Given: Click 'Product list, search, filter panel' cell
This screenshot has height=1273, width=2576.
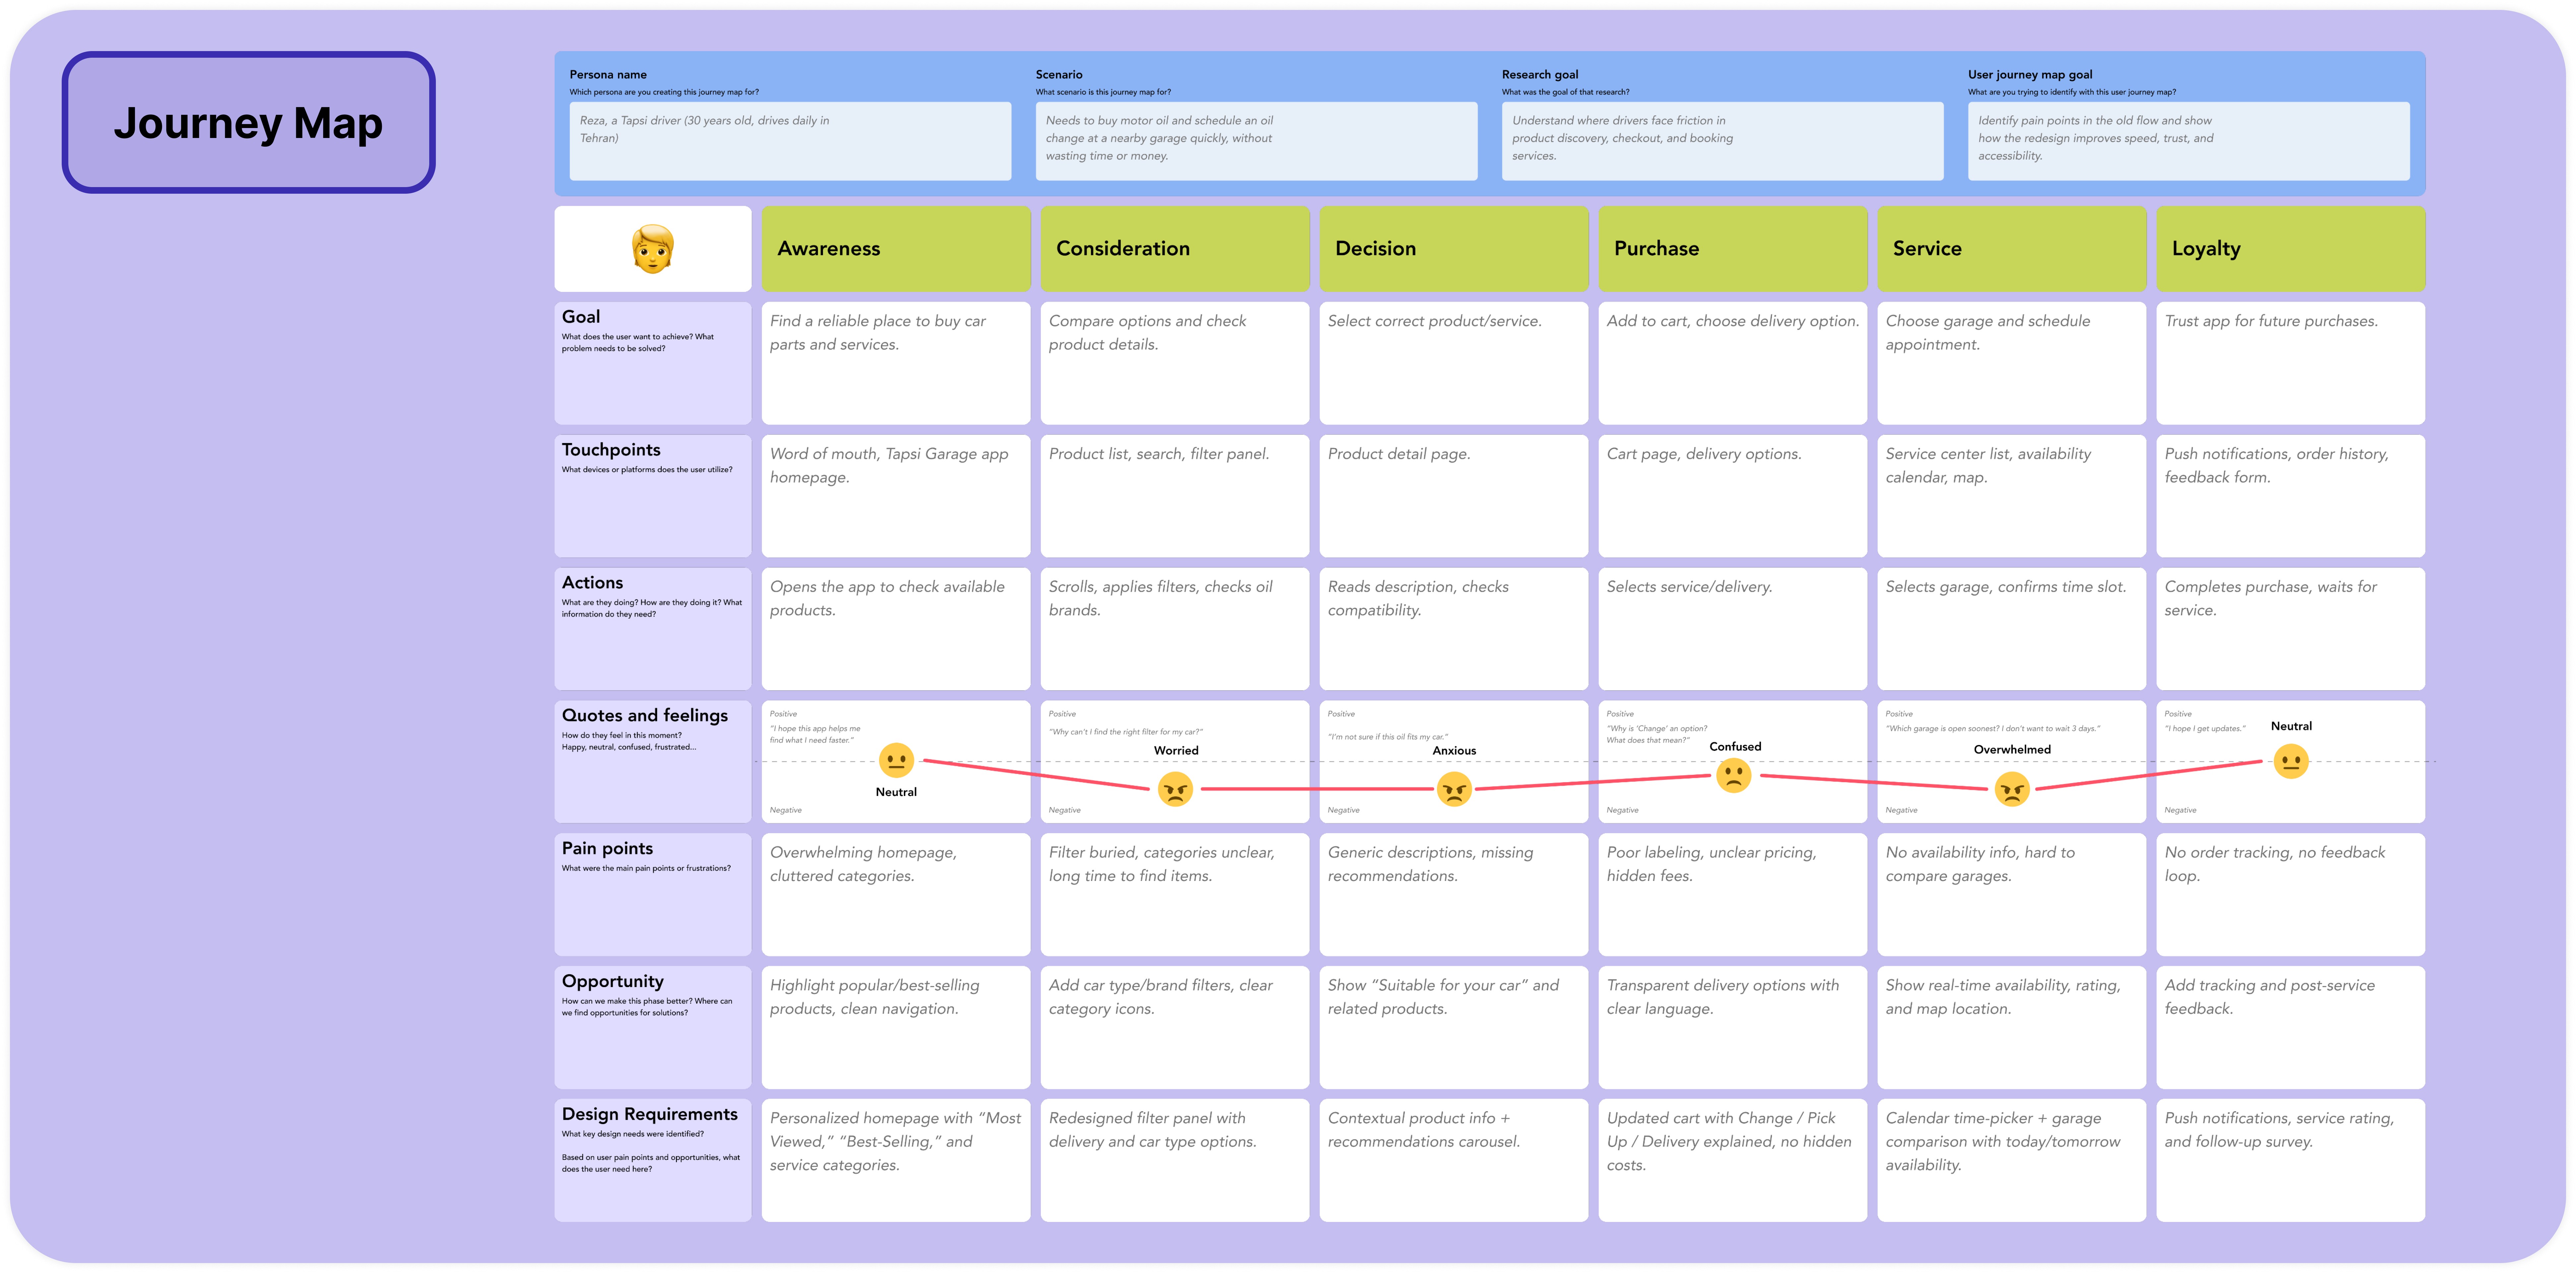Looking at the screenshot, I should click(1175, 496).
